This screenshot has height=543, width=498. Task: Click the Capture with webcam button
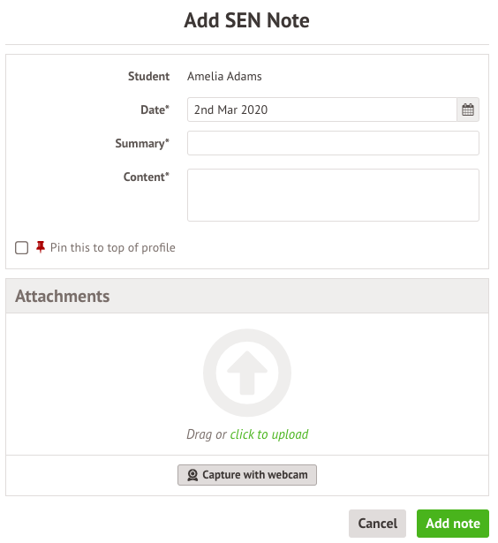click(x=247, y=475)
